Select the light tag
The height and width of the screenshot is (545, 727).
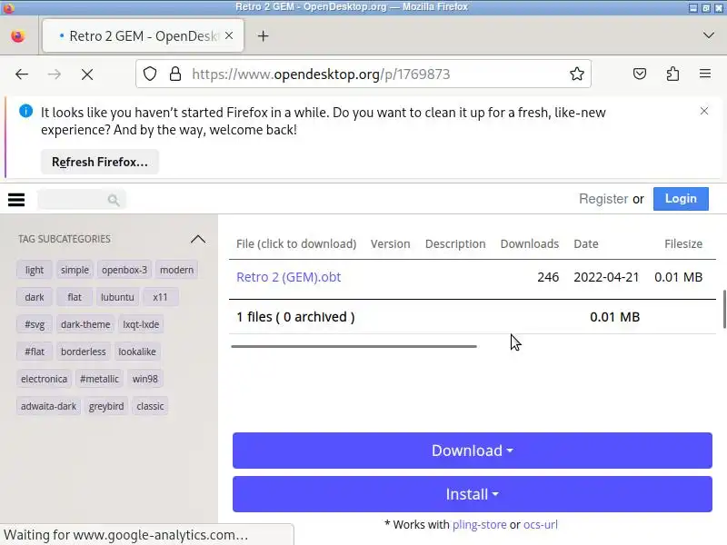click(35, 270)
